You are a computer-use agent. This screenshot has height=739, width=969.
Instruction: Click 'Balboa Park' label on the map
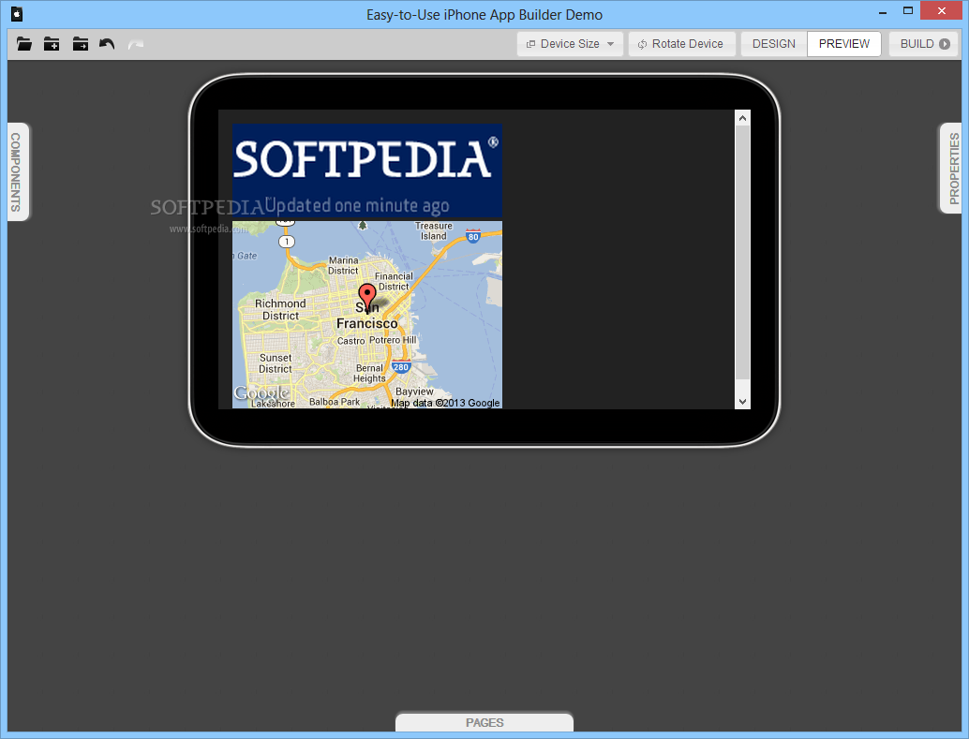click(x=335, y=402)
